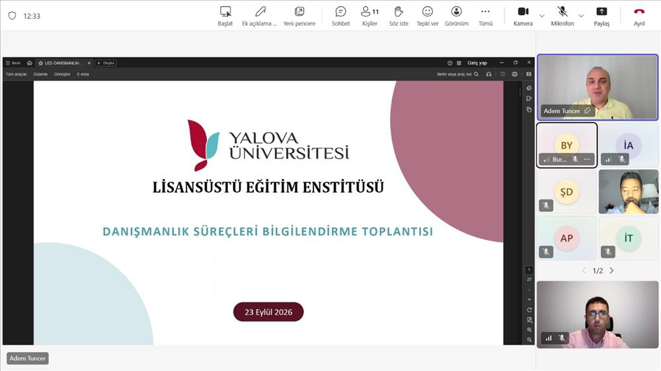Click the shield security icon near timer
This screenshot has height=371, width=661.
coord(12,16)
